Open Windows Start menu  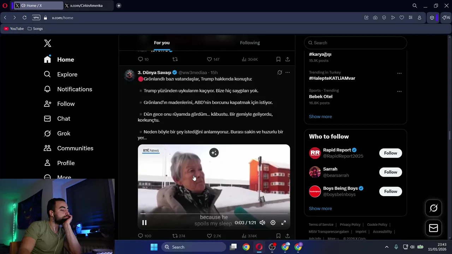tap(154, 247)
